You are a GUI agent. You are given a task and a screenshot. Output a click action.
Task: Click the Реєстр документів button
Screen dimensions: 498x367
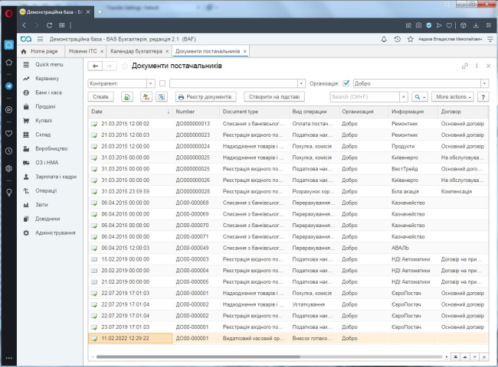[205, 97]
